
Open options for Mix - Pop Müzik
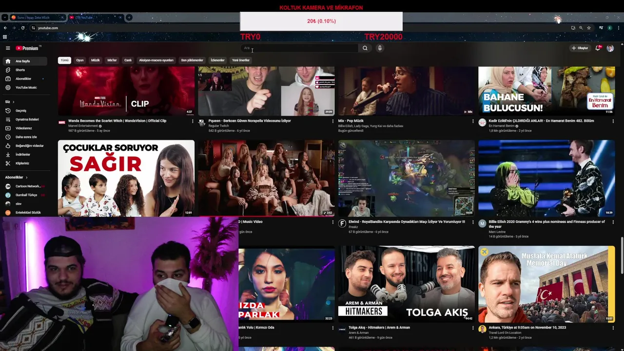point(473,121)
